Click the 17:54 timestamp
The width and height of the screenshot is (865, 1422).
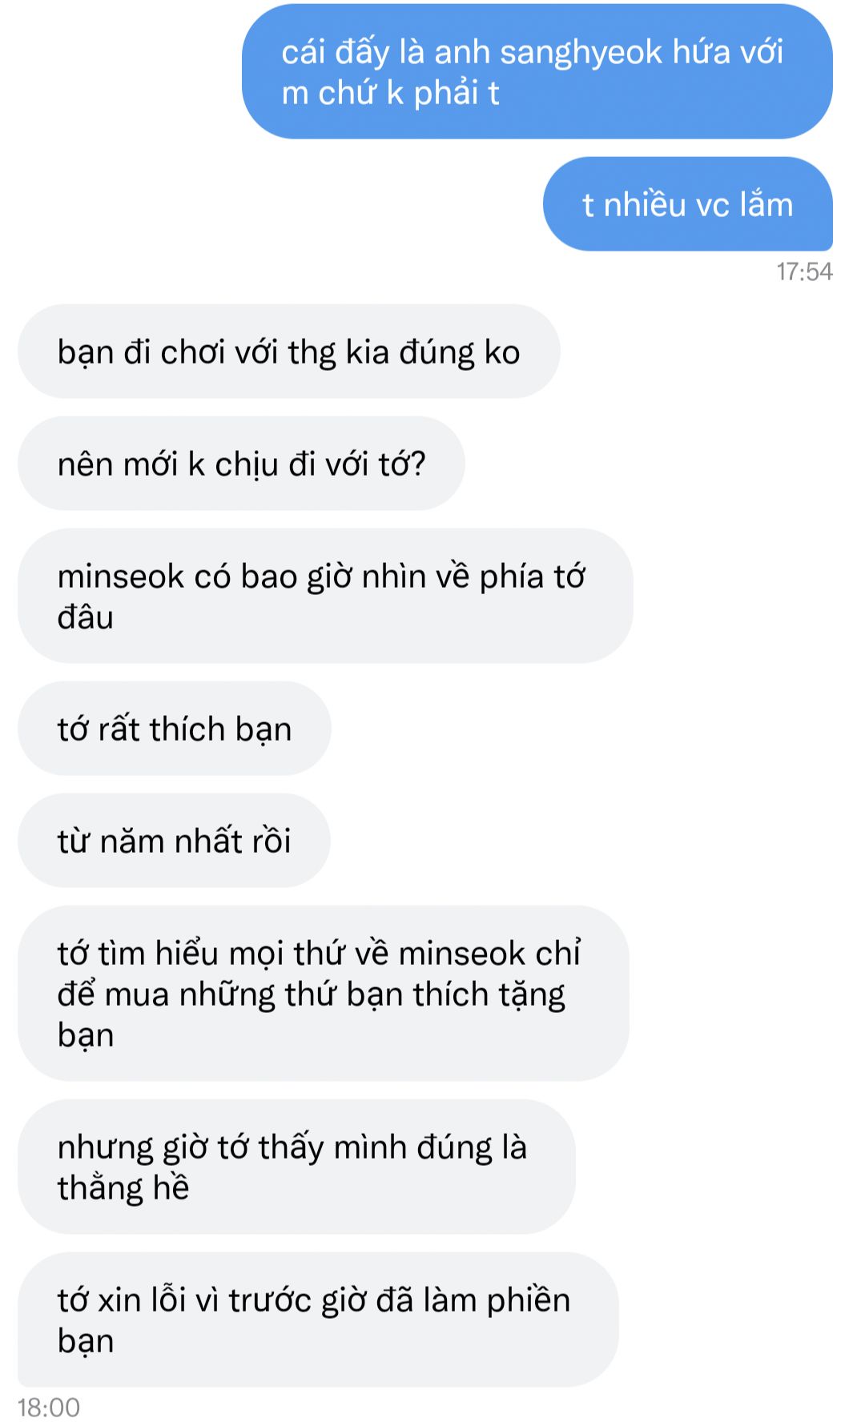tap(804, 272)
